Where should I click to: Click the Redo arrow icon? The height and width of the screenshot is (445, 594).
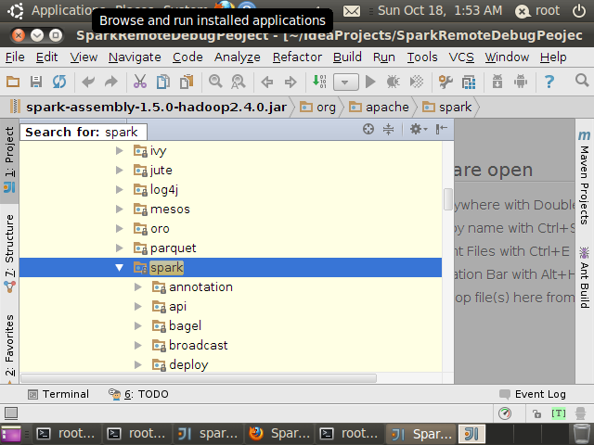click(111, 82)
